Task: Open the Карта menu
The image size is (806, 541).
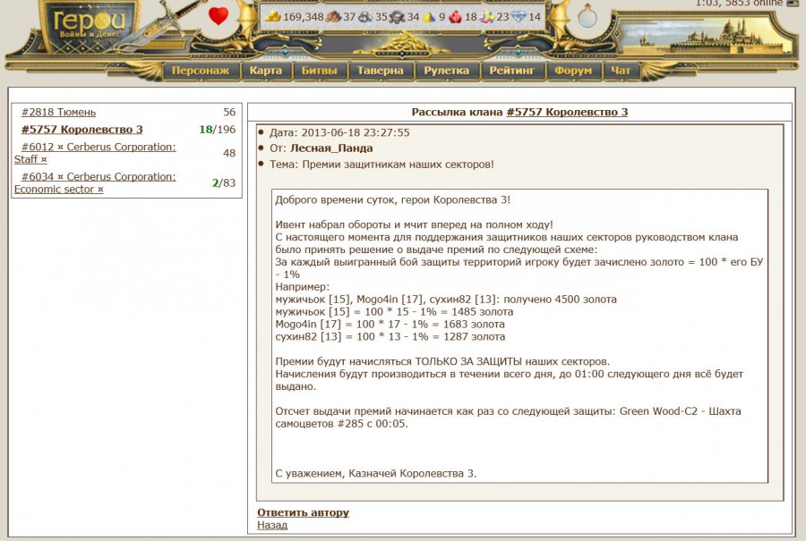Action: [266, 71]
